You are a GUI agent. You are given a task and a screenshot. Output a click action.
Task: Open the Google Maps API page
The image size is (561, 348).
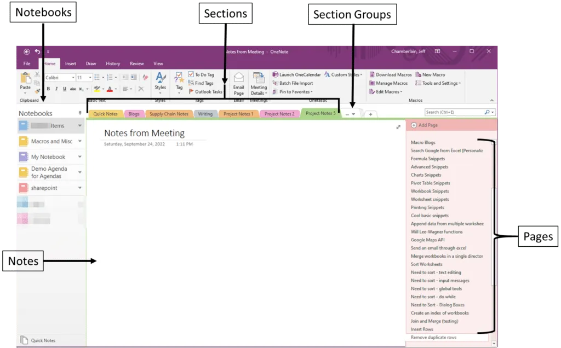click(x=427, y=240)
